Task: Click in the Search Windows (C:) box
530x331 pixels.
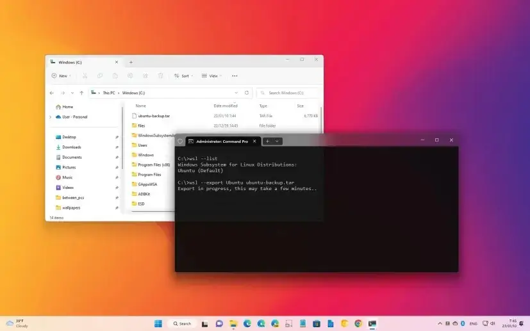Action: 288,93
